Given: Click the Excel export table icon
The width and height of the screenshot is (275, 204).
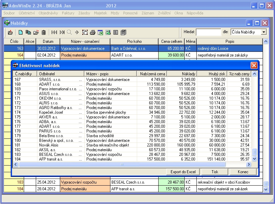Looking at the screenshot, I should pos(100,32).
